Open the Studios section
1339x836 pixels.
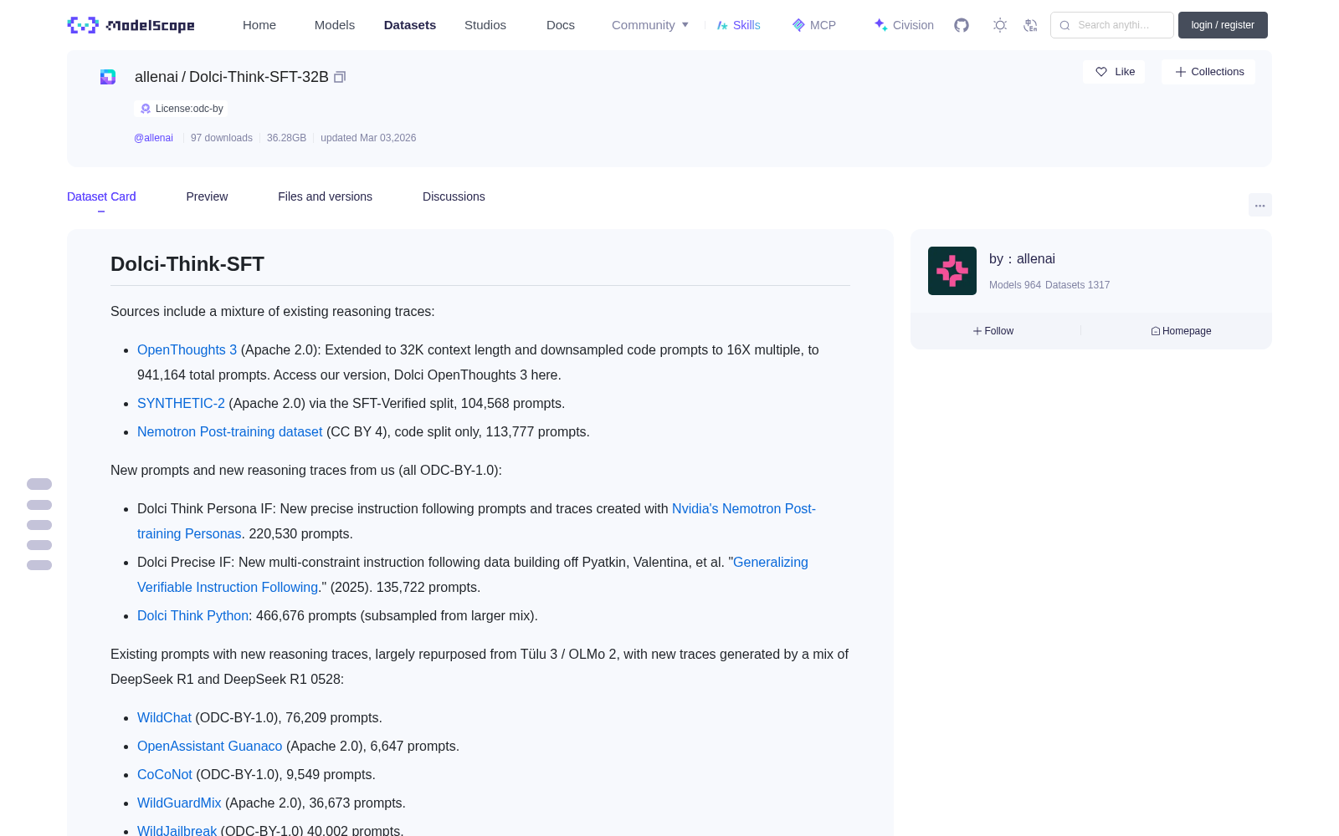485,25
